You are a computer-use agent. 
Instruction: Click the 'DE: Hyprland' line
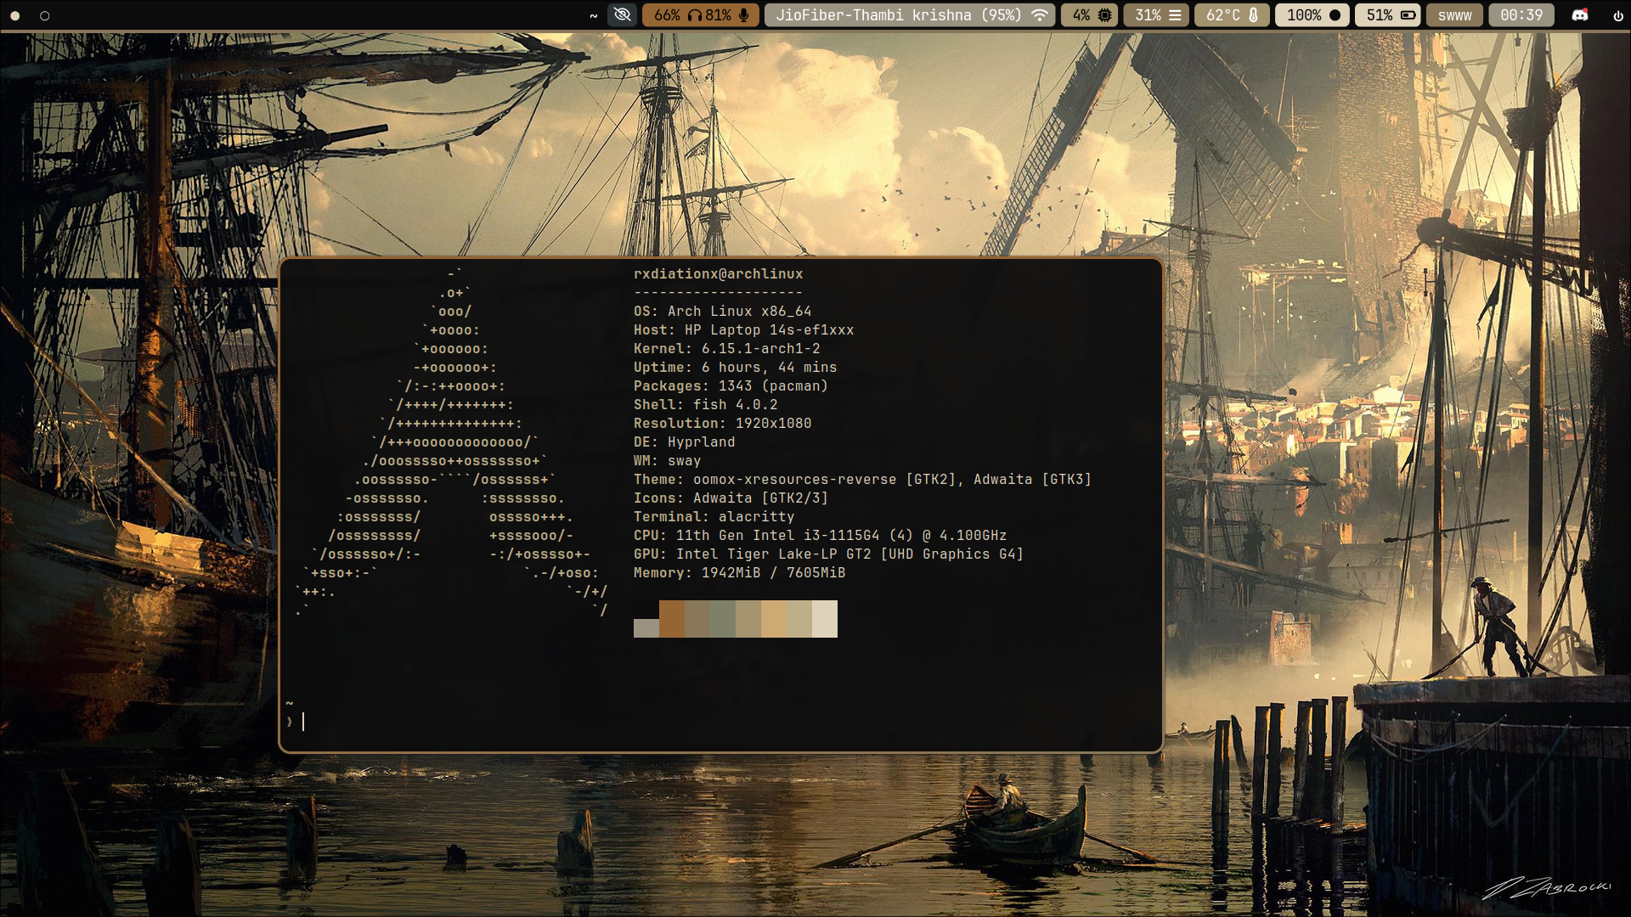pos(684,442)
